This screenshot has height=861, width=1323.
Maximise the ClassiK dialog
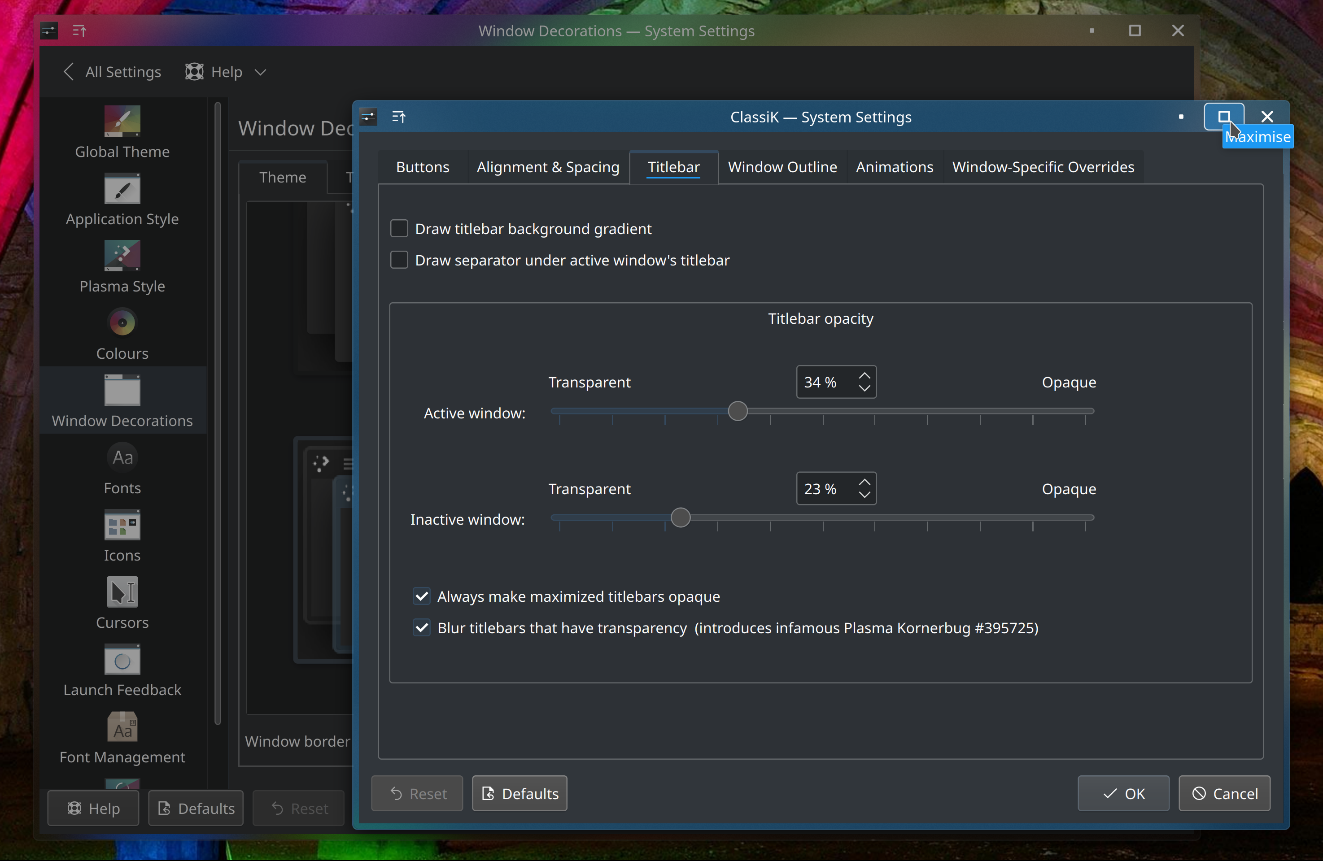(1224, 116)
